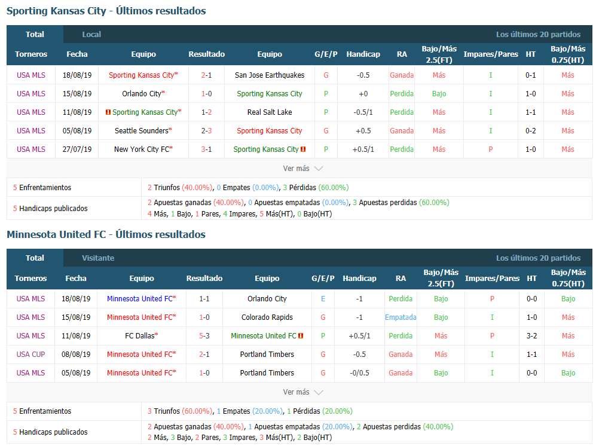Switch to the Local tab
Image resolution: width=599 pixels, height=446 pixels.
coord(91,35)
